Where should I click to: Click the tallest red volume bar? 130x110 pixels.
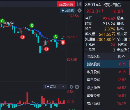coord(27,98)
